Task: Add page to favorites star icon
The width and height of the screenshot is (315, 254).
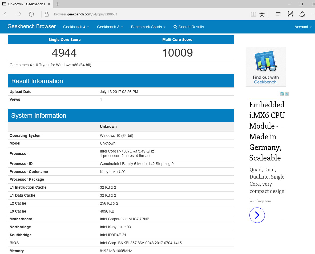Action: [x=262, y=14]
